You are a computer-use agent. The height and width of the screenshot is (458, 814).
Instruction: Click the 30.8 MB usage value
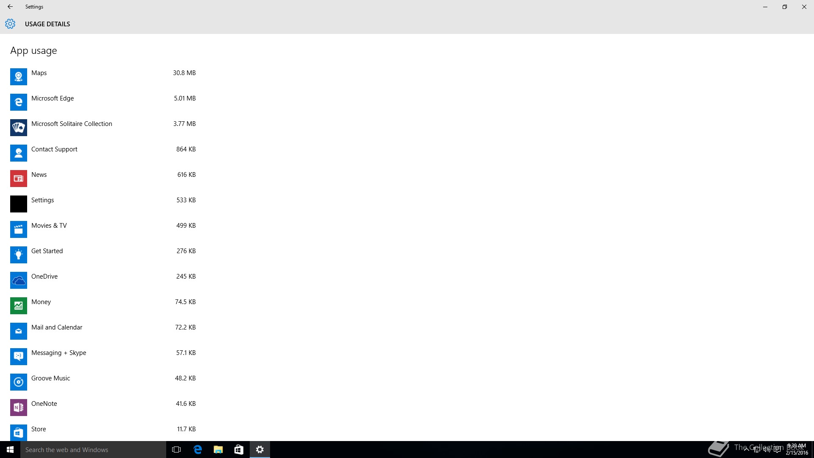click(x=184, y=73)
